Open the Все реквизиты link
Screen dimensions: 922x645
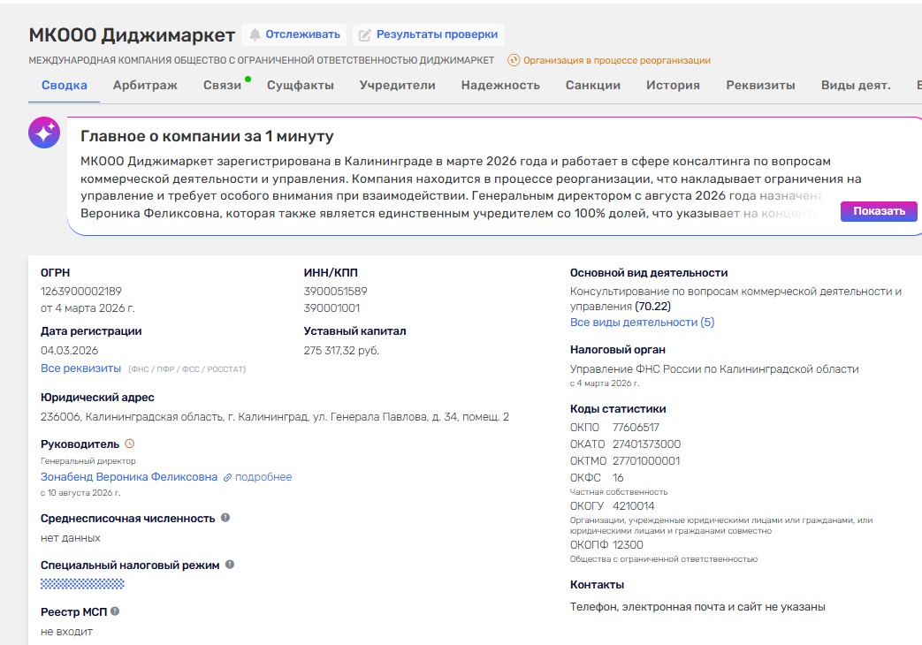tap(80, 368)
